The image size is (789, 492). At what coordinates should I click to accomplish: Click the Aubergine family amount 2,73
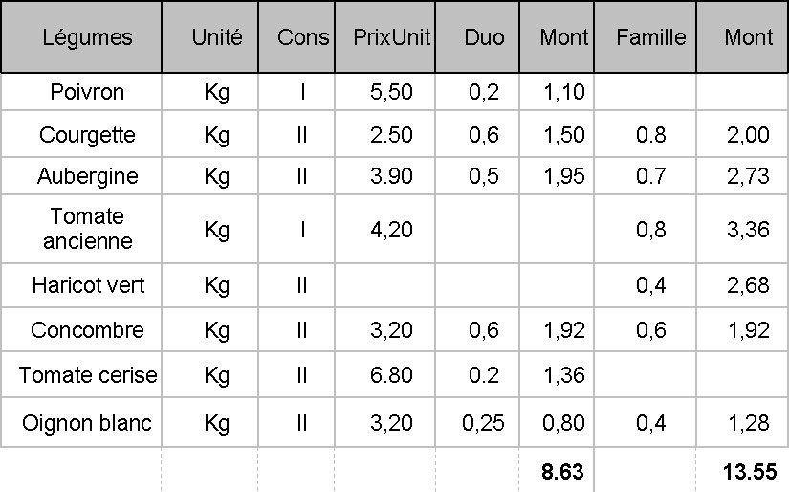pos(748,176)
